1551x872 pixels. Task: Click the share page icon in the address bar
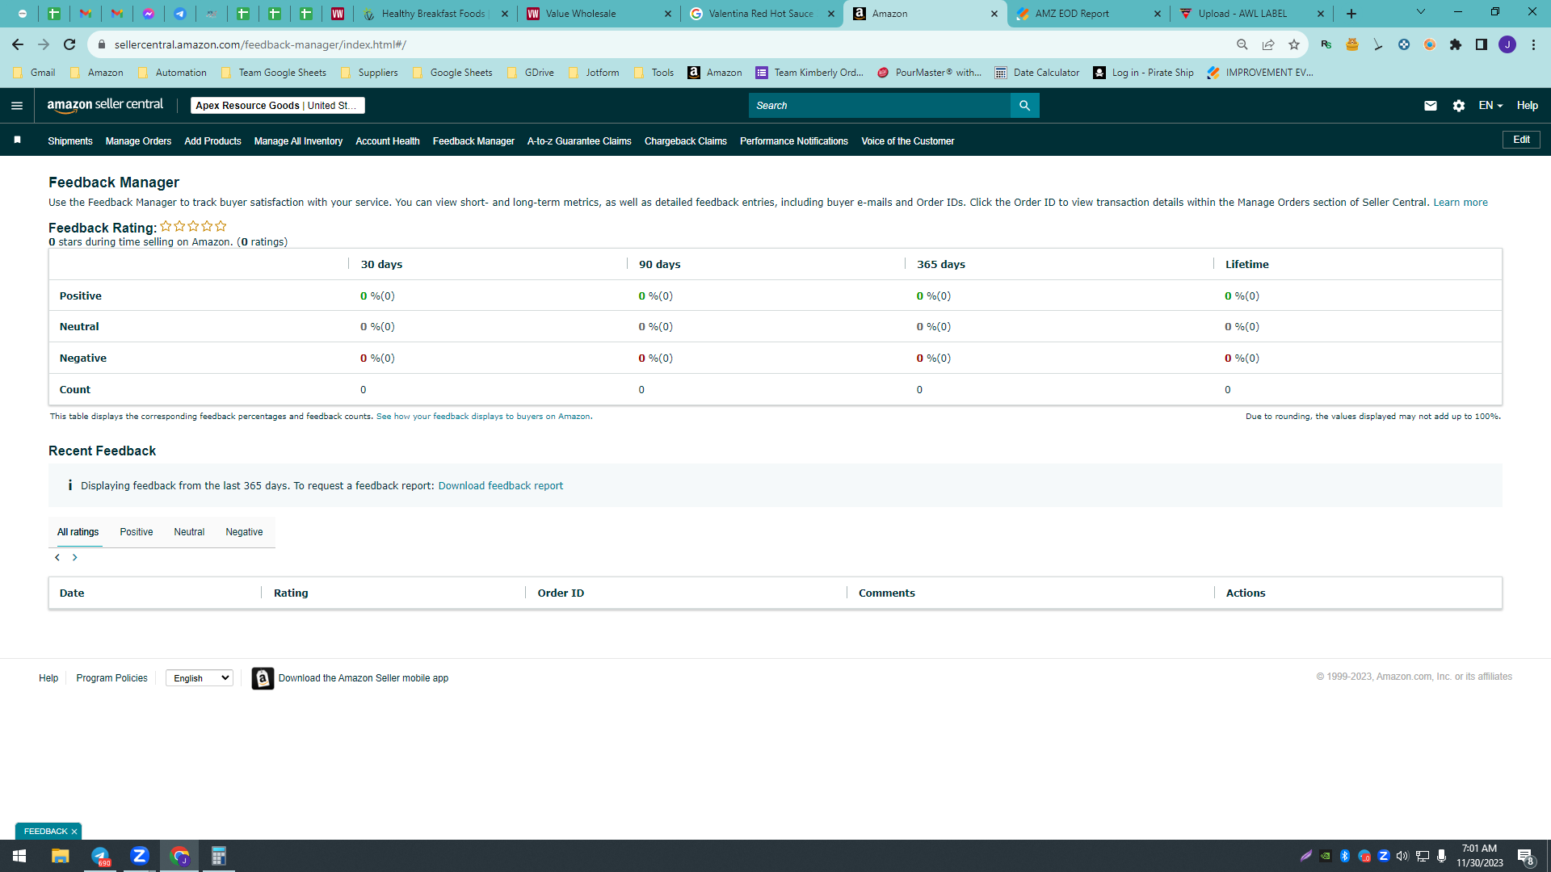[x=1268, y=44]
